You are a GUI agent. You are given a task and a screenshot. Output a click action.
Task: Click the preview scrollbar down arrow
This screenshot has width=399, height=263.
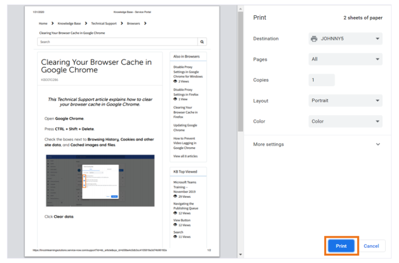[240, 254]
